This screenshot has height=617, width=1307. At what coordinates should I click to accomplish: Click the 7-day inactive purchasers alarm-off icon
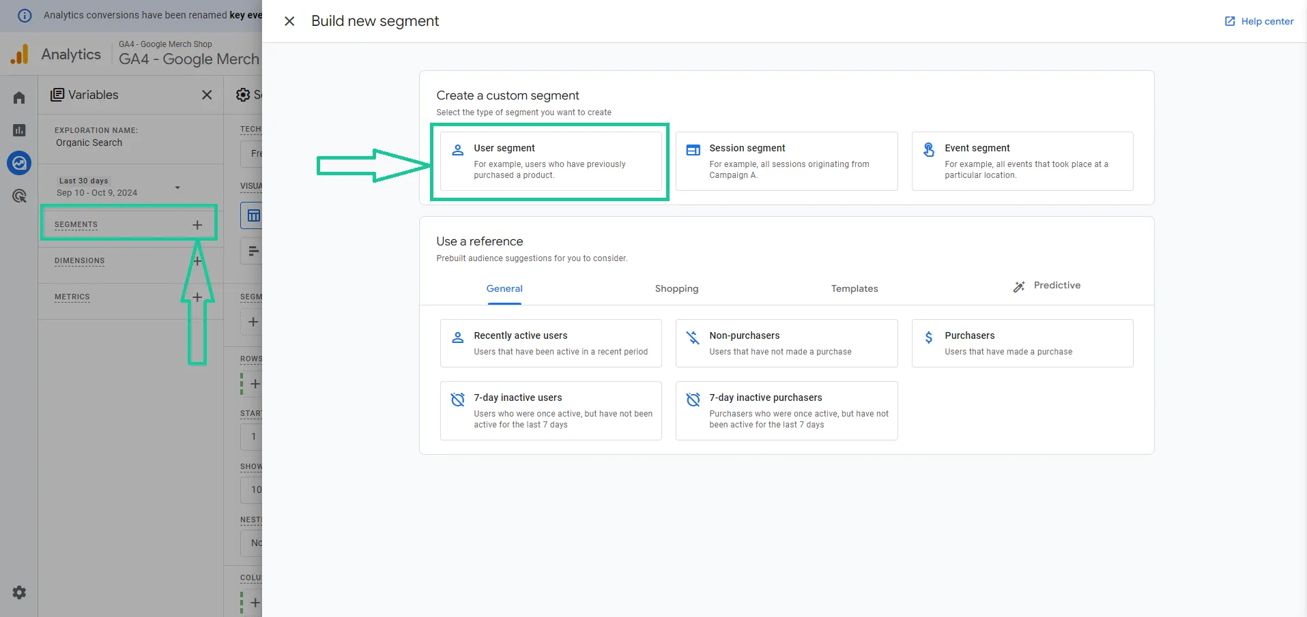click(x=693, y=400)
